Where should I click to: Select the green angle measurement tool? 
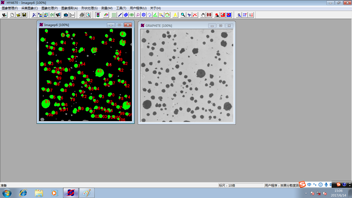click(x=155, y=15)
